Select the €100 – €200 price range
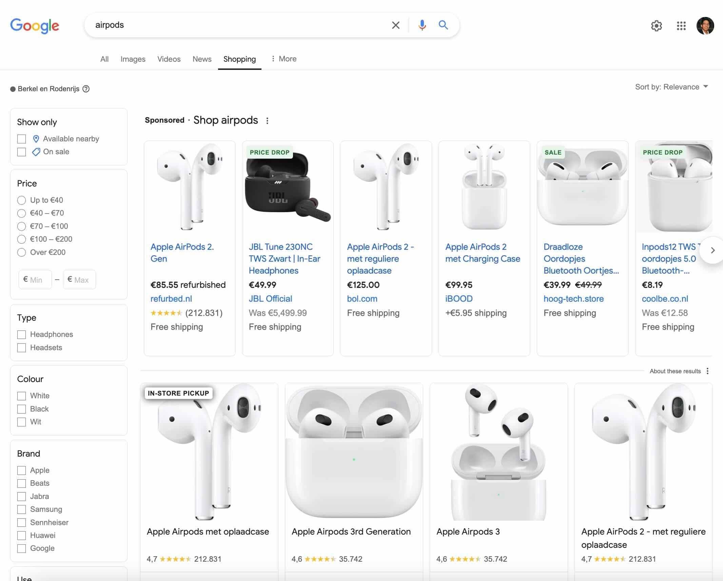Image resolution: width=723 pixels, height=581 pixels. [22, 239]
